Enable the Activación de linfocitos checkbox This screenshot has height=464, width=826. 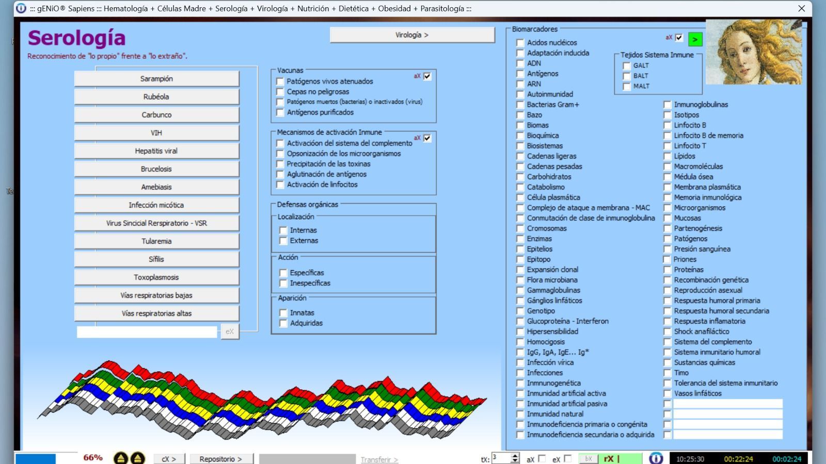(x=280, y=185)
